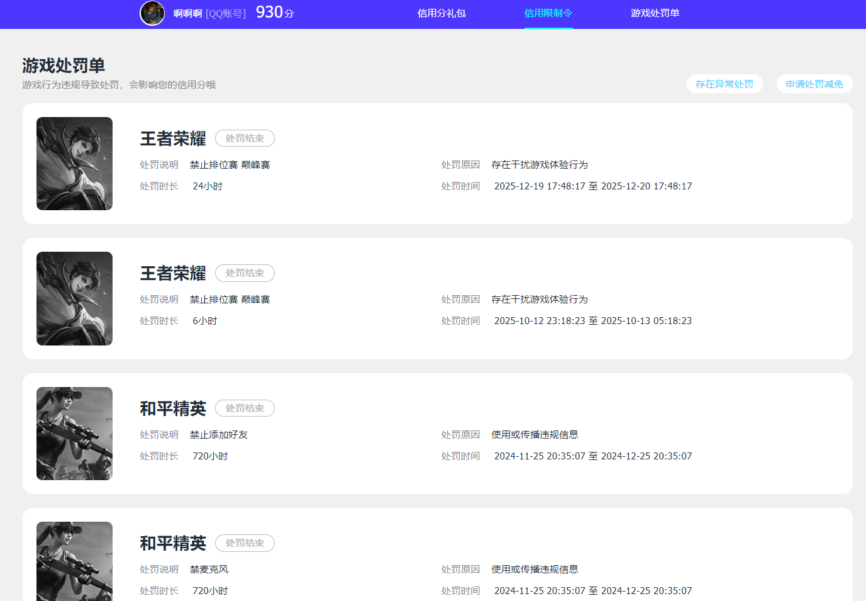This screenshot has width=866, height=601.
Task: Click the 申请处罚减免 button
Action: 814,84
